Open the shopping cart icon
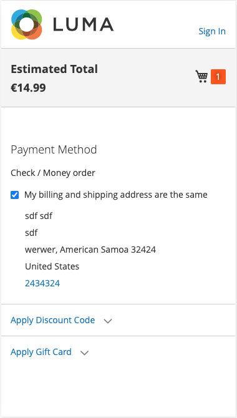The height and width of the screenshot is (418, 237). [201, 77]
